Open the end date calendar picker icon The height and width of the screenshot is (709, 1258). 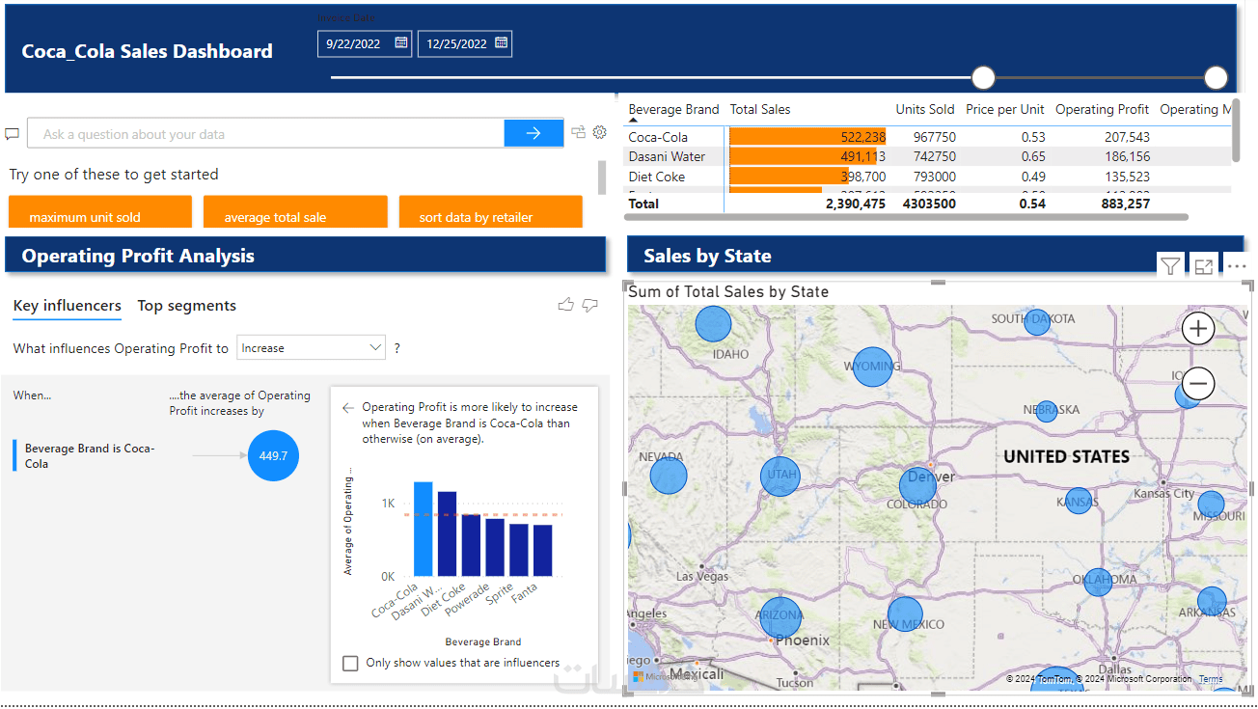(x=501, y=43)
